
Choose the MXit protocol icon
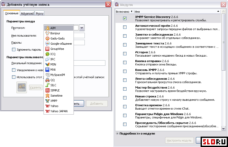(x=47, y=70)
